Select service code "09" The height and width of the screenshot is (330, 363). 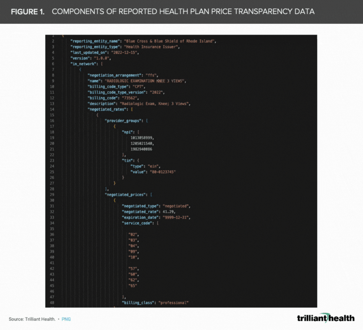133,252
